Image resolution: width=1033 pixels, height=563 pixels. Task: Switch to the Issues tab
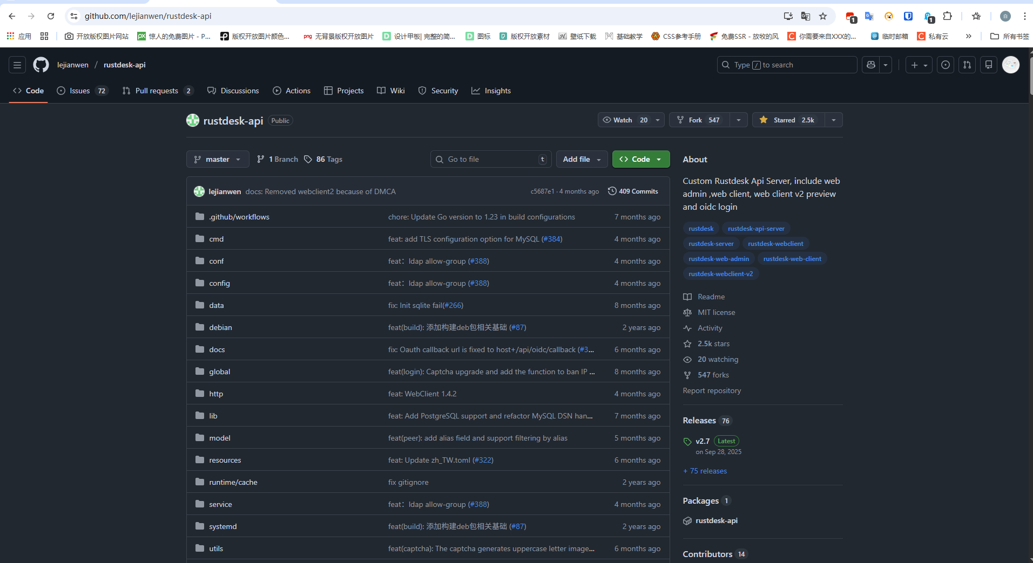point(80,91)
